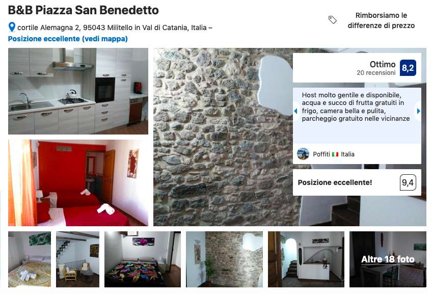Open the kitchen photo
The width and height of the screenshot is (432, 294).
click(78, 91)
